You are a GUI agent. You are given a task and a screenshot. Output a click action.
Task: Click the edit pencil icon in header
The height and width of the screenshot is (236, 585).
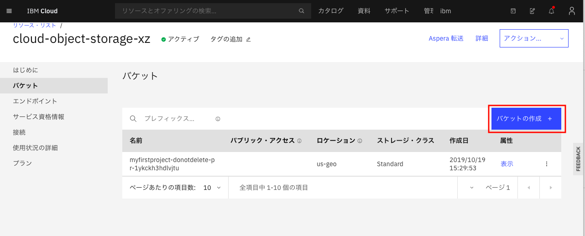tap(532, 11)
